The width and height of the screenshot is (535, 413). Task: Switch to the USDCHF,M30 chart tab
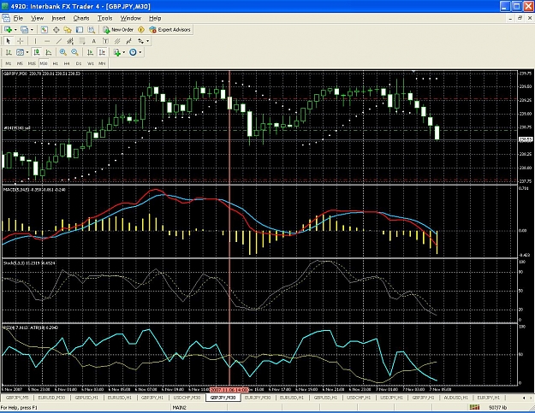click(x=187, y=398)
